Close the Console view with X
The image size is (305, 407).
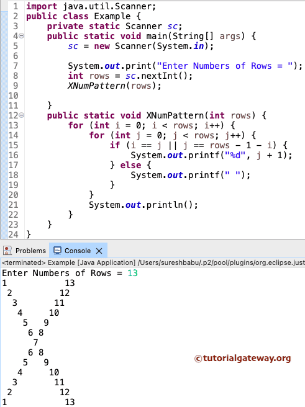tap(99, 251)
